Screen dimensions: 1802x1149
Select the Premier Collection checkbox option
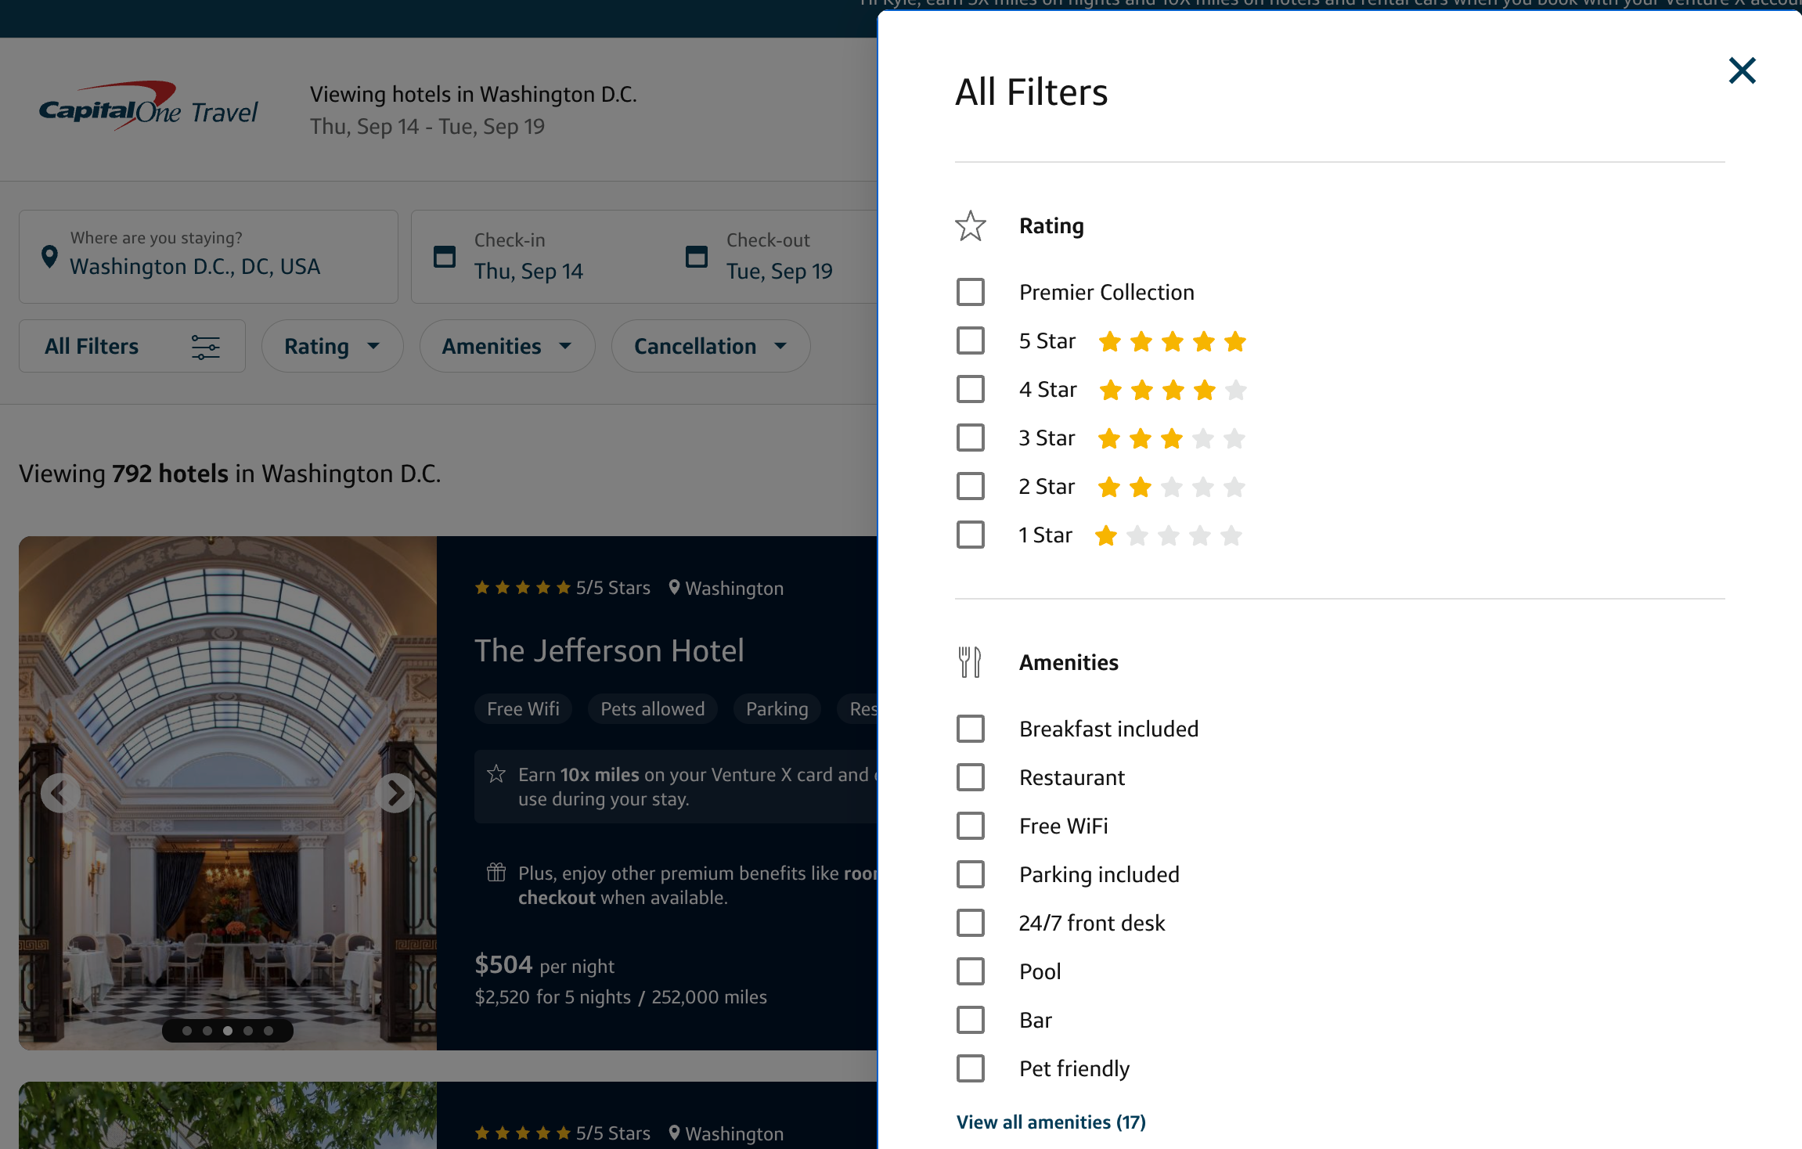click(x=969, y=291)
